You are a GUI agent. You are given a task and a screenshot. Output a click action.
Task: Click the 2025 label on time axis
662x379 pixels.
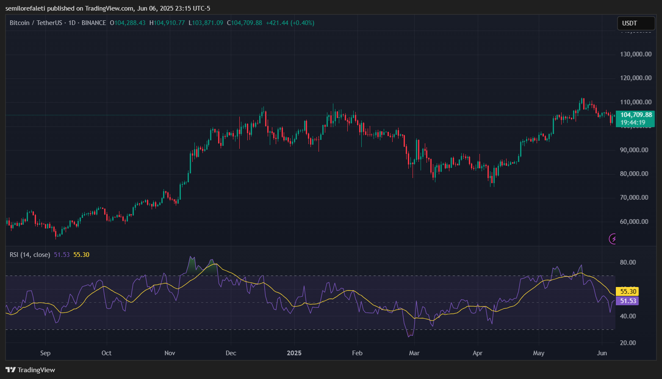pos(294,353)
